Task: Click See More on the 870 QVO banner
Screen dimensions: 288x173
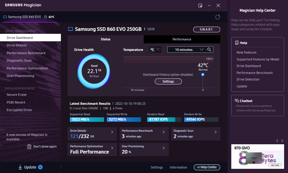Action: click(275, 165)
